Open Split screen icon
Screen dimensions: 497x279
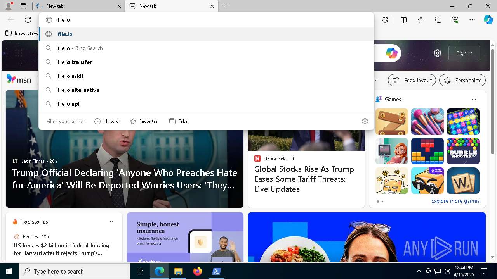coord(403,20)
